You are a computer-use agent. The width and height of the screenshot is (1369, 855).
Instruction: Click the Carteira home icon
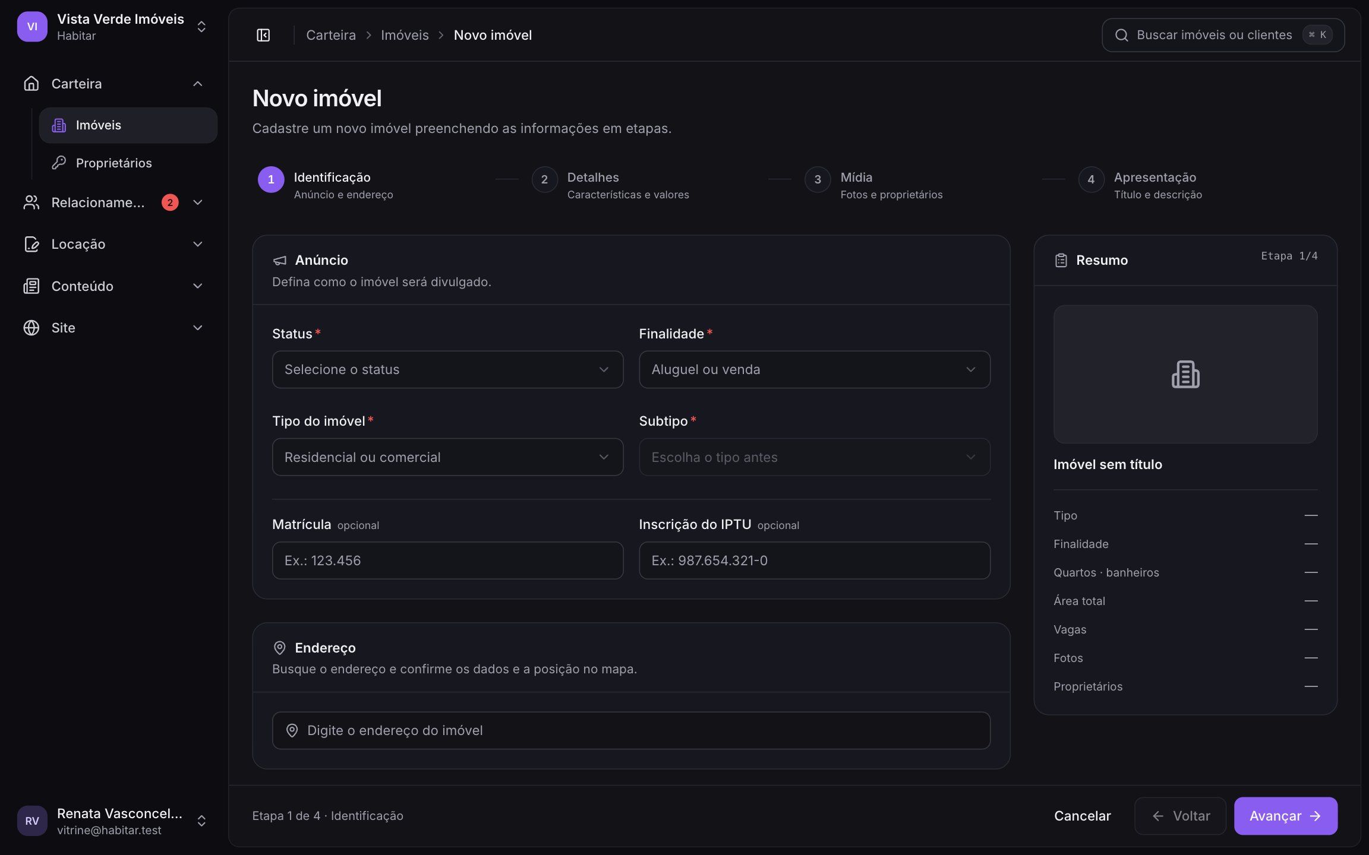(x=31, y=84)
